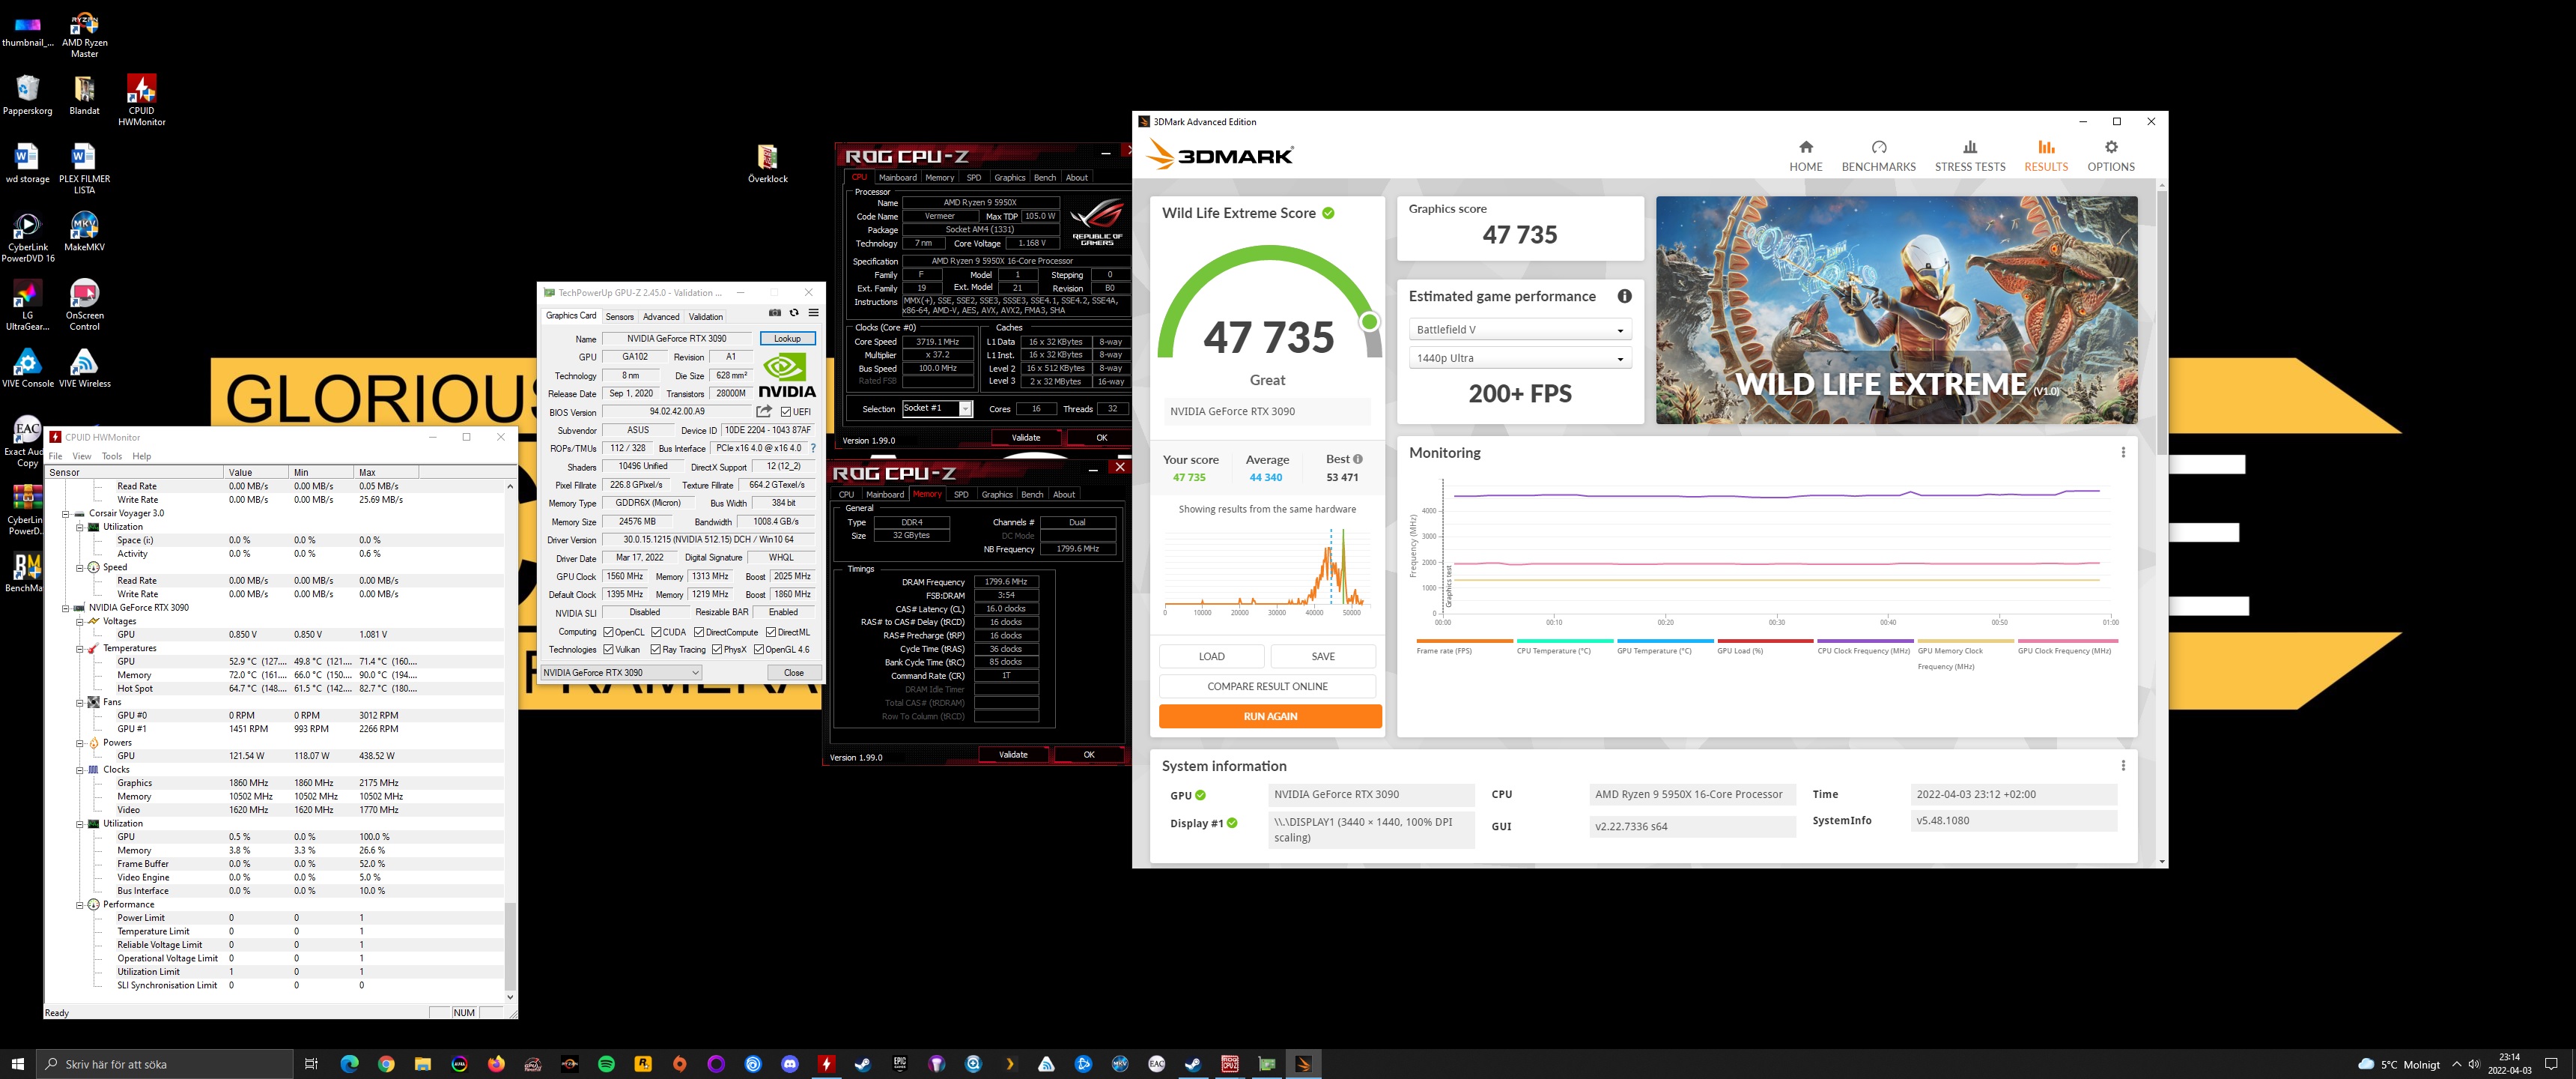Viewport: 2576px width, 1079px height.
Task: Open the System information three-dot menu
Action: [x=2122, y=766]
